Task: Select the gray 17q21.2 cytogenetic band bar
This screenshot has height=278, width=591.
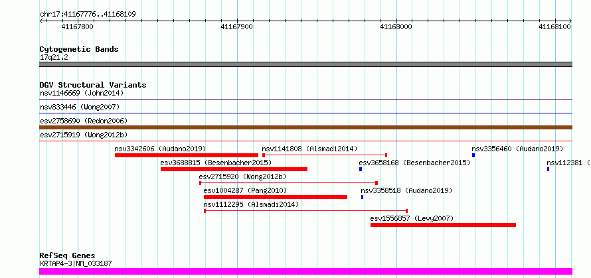Action: click(305, 64)
